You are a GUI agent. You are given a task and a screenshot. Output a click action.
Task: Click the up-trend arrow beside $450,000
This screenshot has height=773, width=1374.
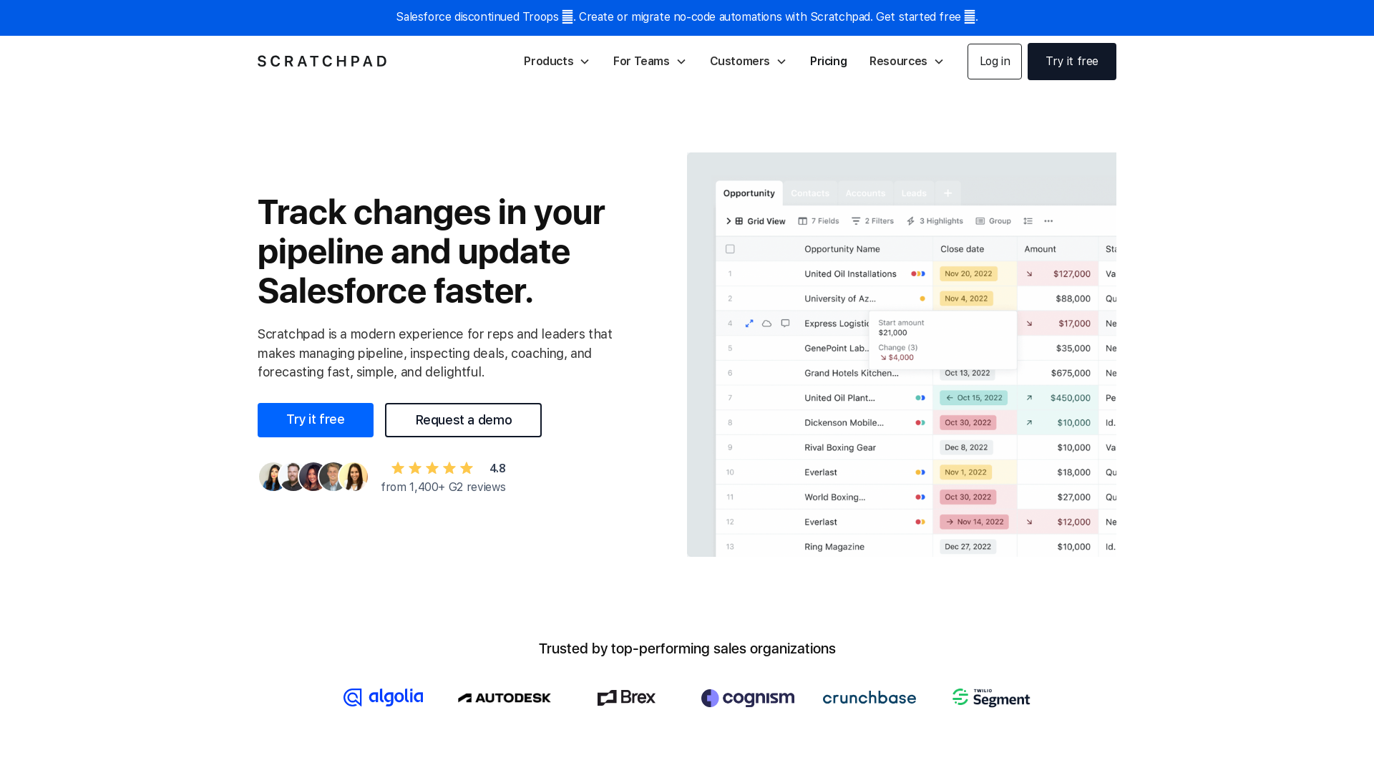pos(1029,398)
